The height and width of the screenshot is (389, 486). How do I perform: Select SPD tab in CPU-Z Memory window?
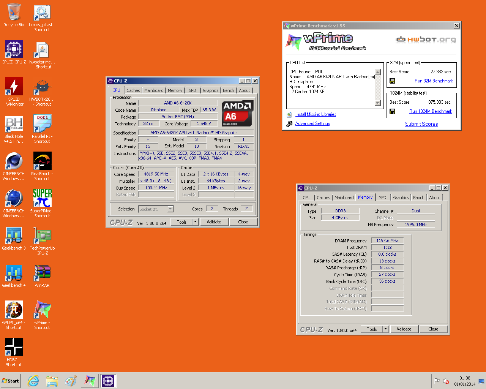point(383,198)
